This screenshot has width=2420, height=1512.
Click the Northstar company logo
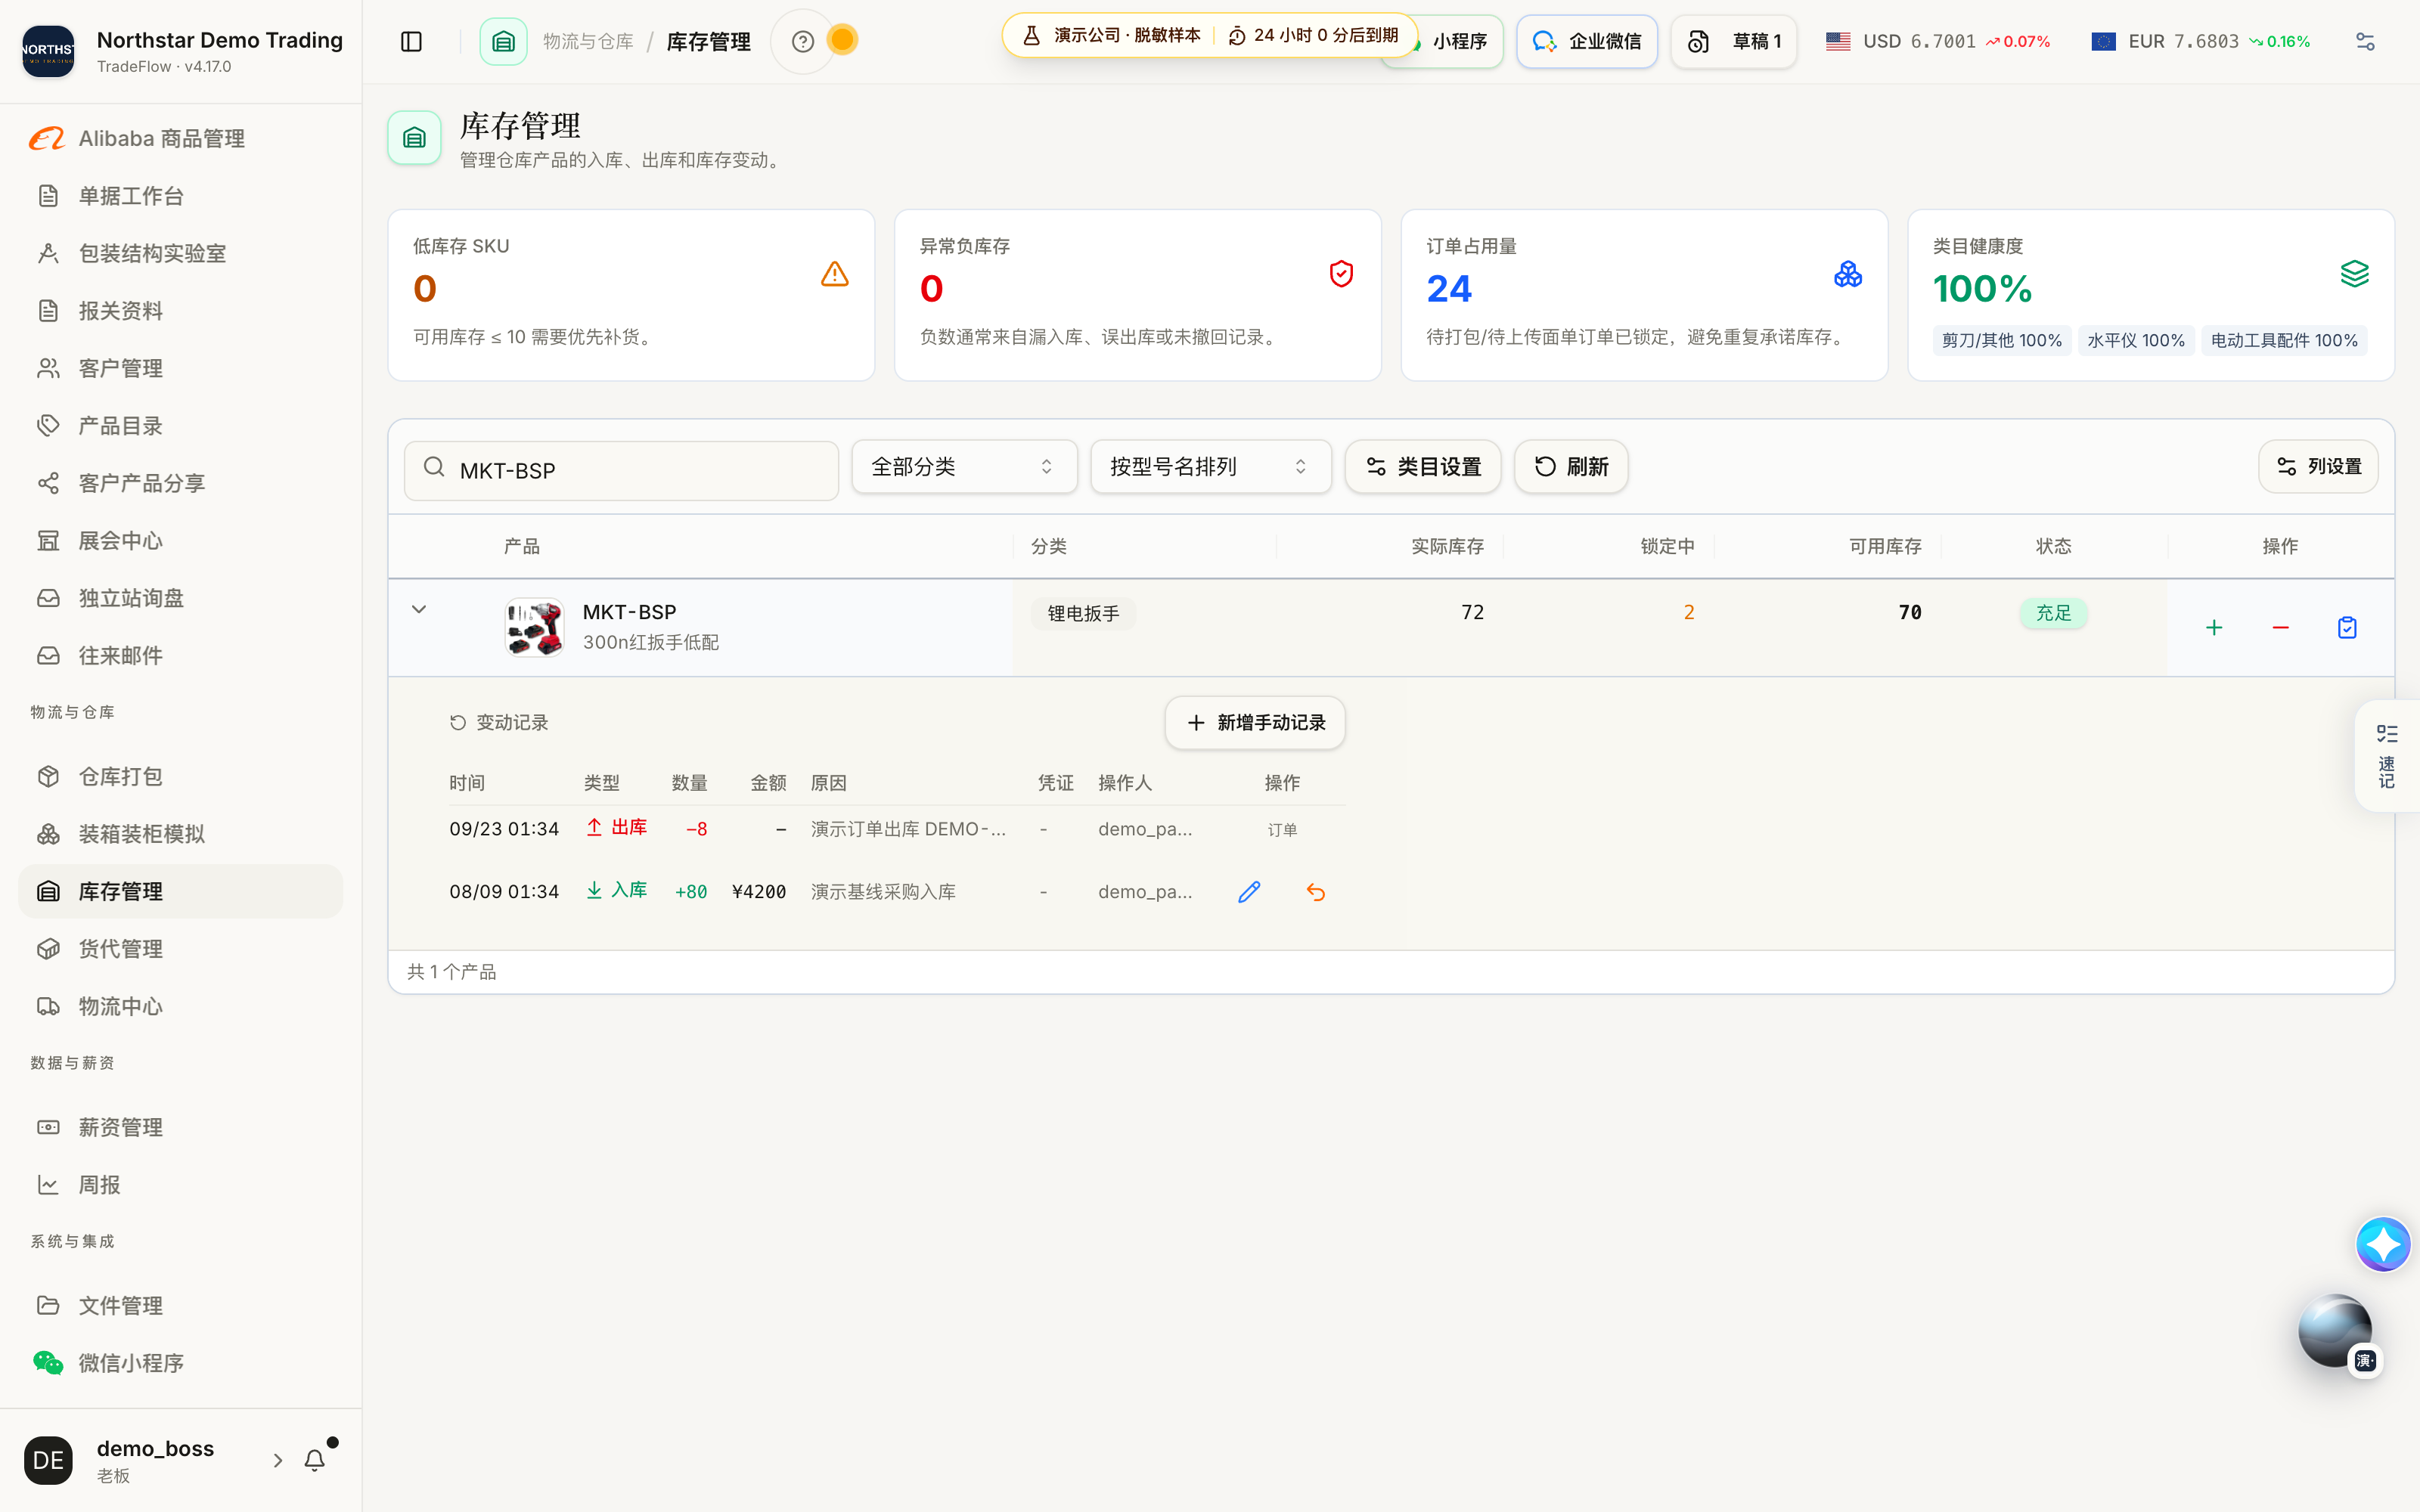click(48, 51)
